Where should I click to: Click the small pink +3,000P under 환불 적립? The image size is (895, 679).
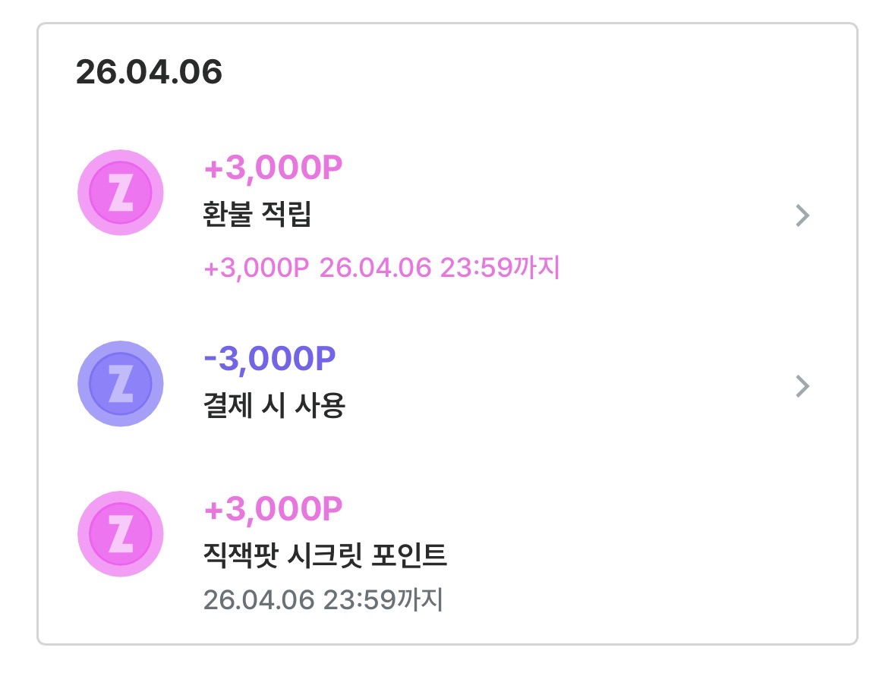(257, 268)
